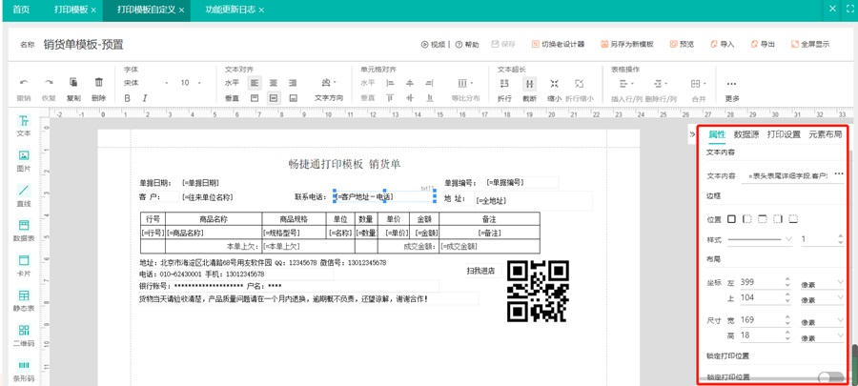Switch to the 数据源 panel tab
The width and height of the screenshot is (858, 386).
(746, 134)
